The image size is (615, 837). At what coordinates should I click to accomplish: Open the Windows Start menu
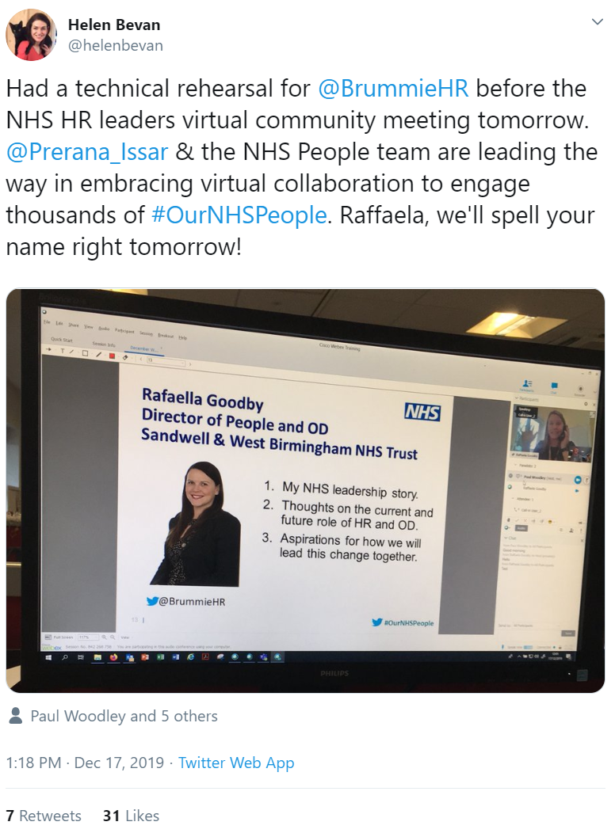click(x=48, y=657)
